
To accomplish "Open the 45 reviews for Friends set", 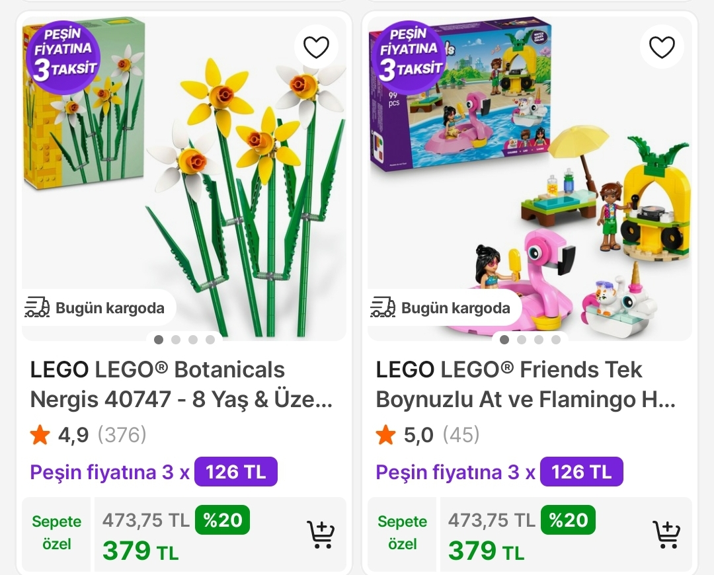I will (x=461, y=435).
